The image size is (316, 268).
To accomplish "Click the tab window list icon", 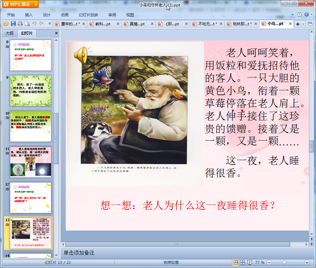I will tap(310, 24).
